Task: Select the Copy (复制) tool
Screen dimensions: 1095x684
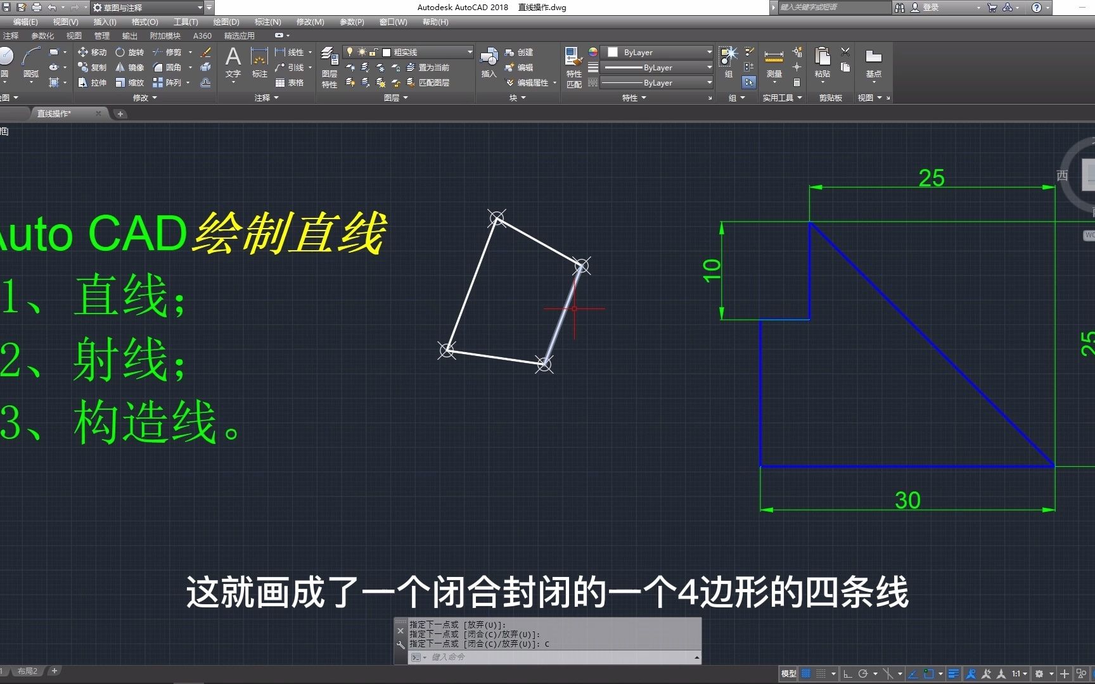Action: (x=92, y=67)
